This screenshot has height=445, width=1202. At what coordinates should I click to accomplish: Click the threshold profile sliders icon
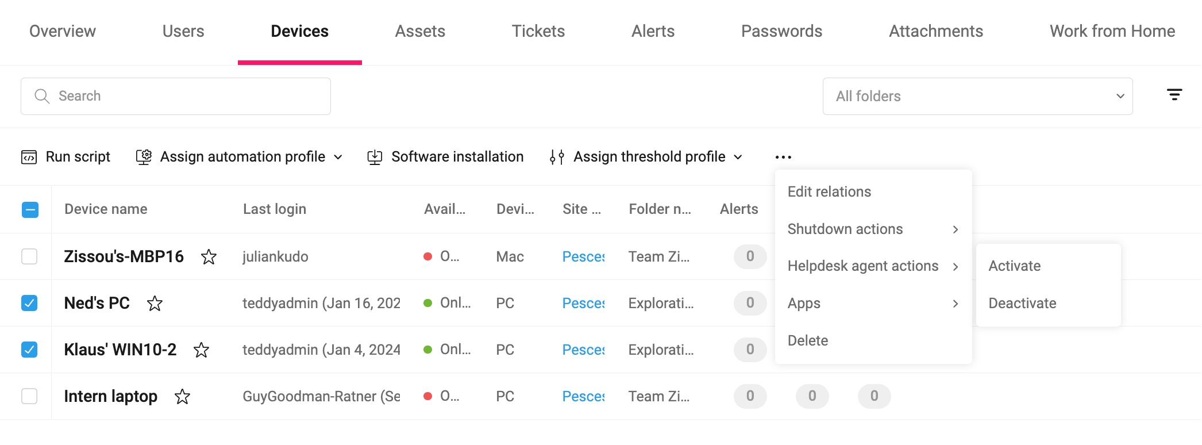point(557,157)
